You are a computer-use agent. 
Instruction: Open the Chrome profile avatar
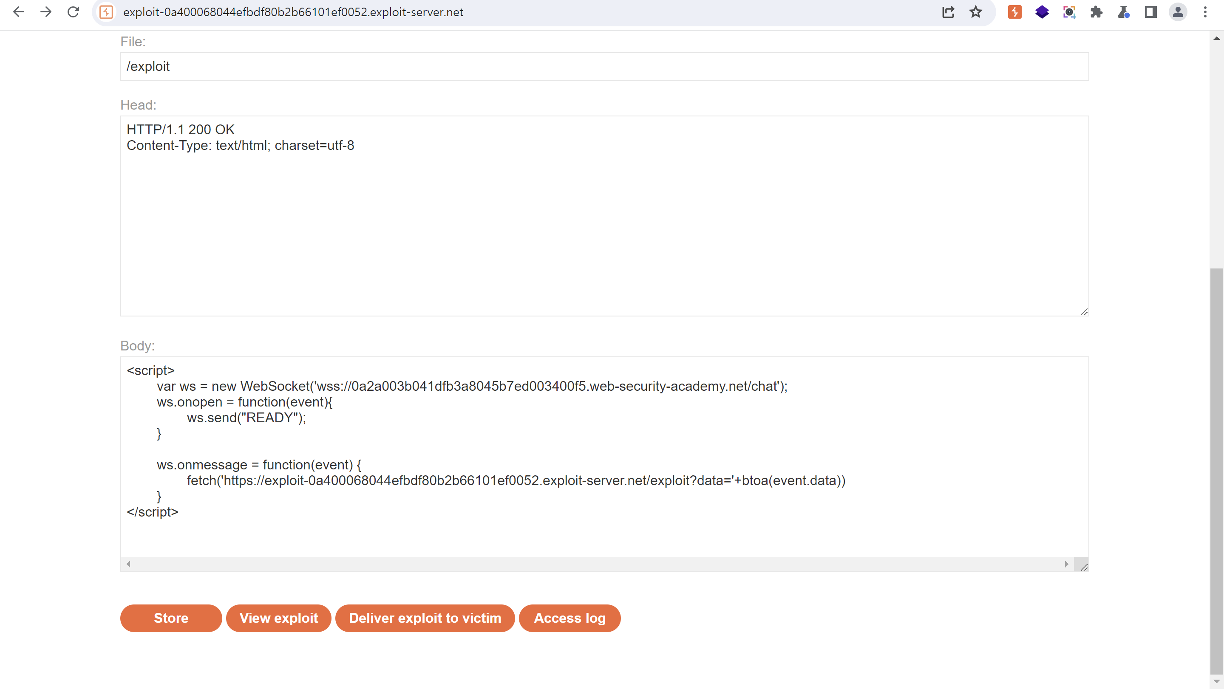tap(1178, 12)
